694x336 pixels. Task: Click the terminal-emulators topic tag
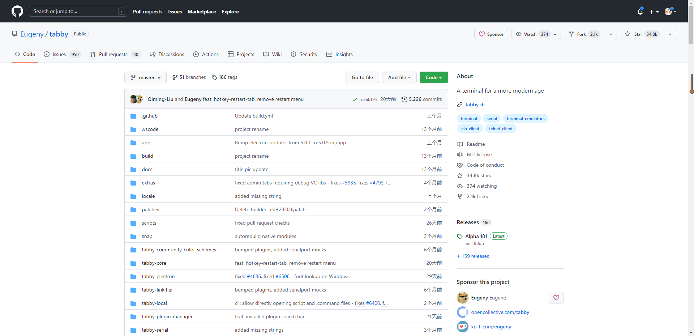click(525, 119)
